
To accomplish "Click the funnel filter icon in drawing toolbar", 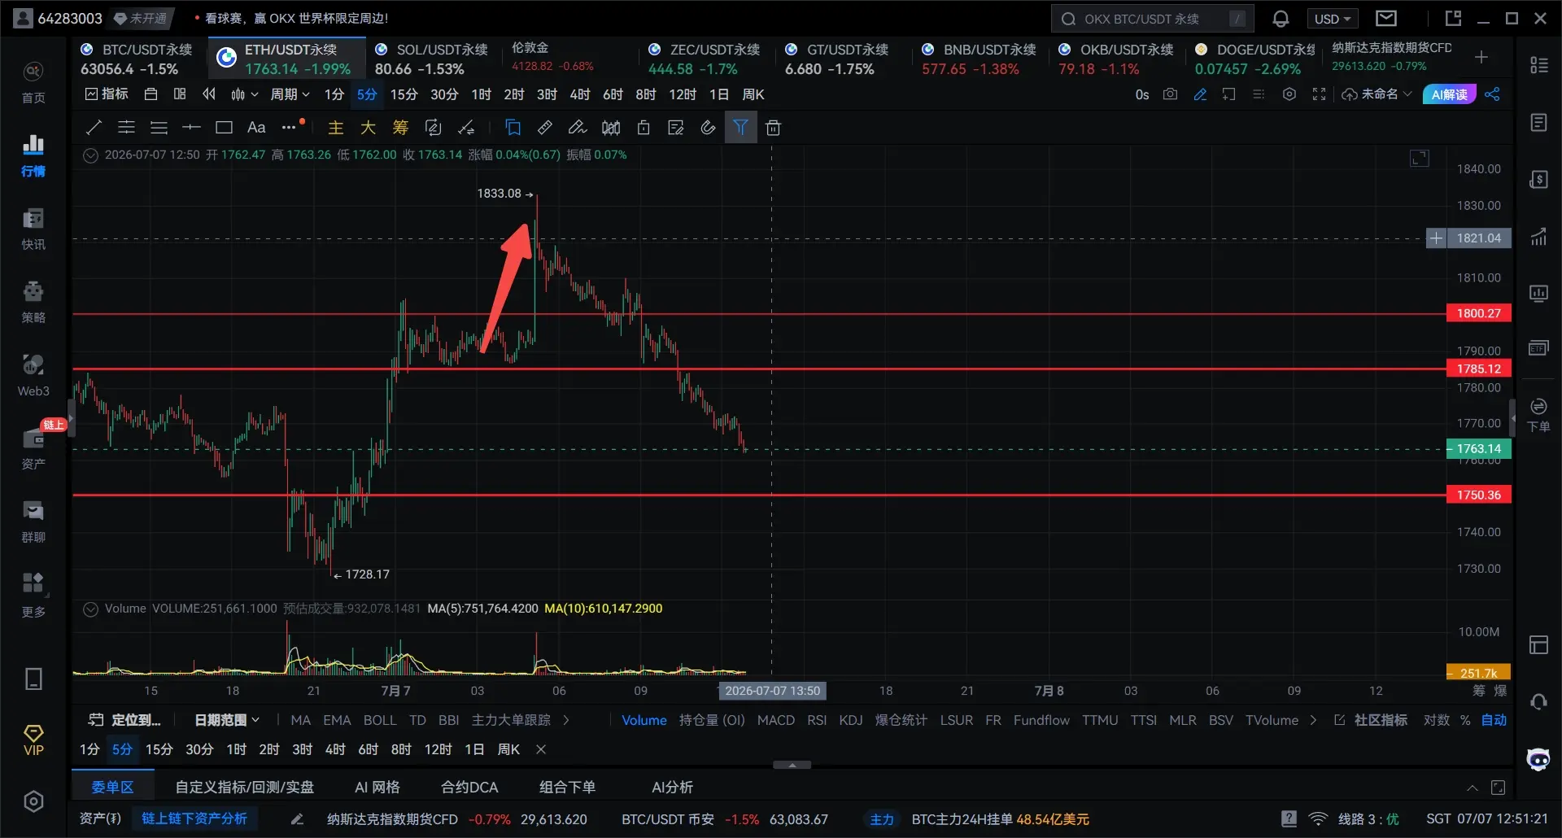I will click(x=740, y=127).
